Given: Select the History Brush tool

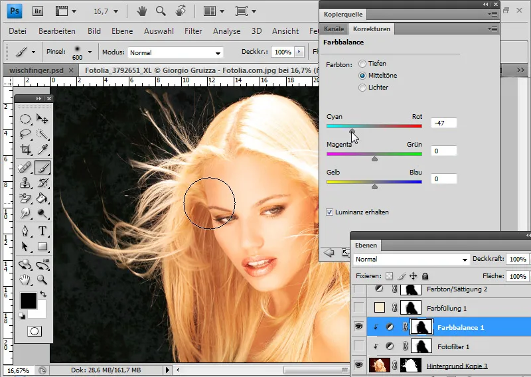Looking at the screenshot, I should [42, 183].
